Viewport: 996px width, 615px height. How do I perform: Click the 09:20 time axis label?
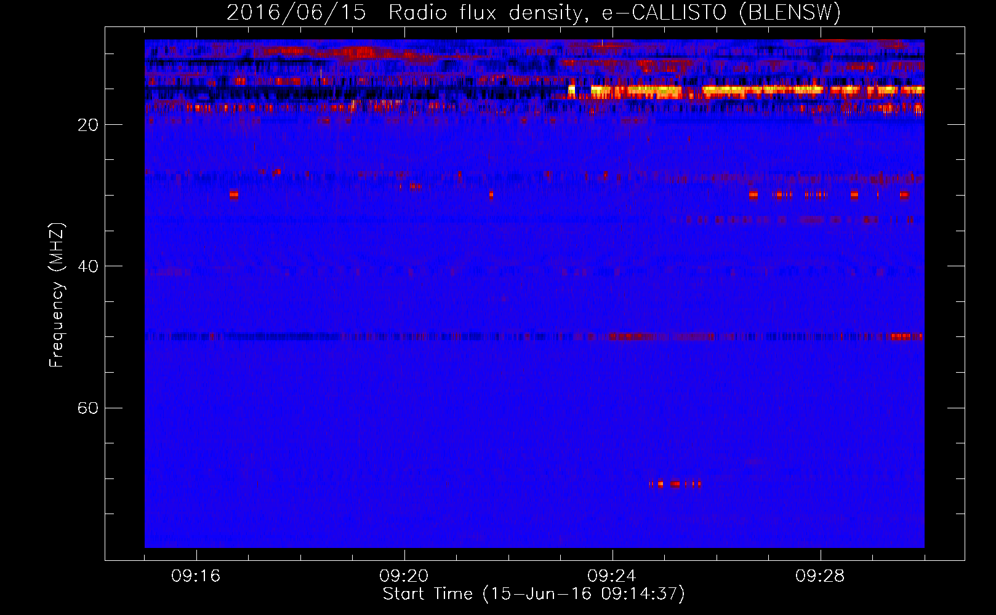click(404, 576)
